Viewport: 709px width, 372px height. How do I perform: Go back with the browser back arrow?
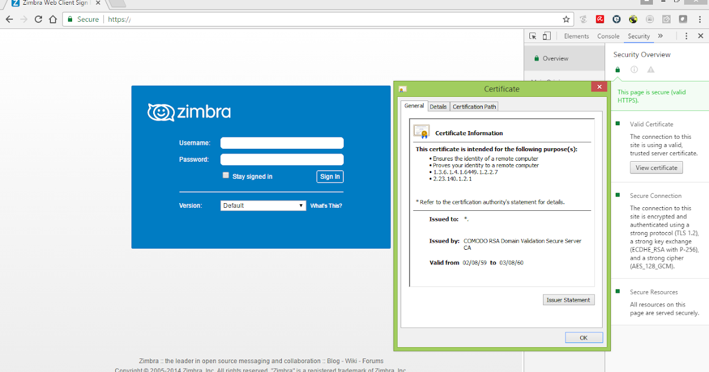(x=9, y=19)
